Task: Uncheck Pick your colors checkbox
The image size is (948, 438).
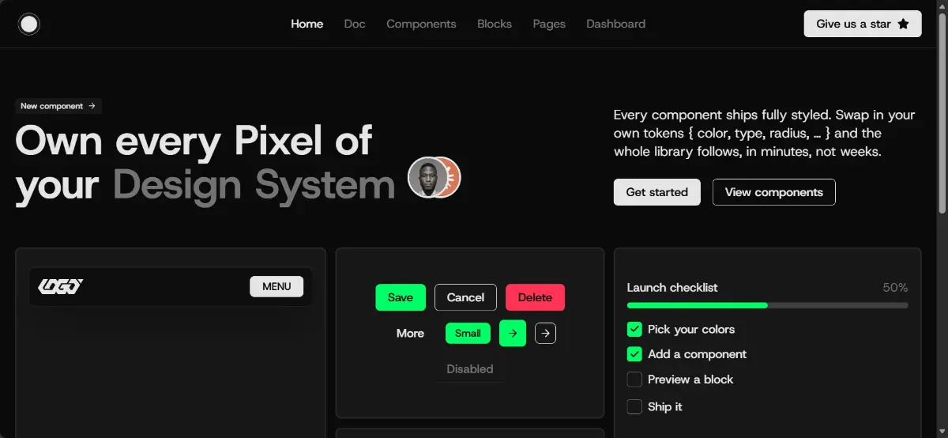Action: 634,330
